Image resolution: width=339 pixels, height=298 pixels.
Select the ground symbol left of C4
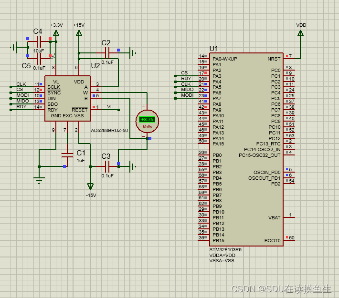click(x=13, y=47)
